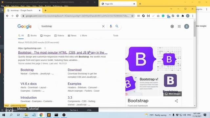
Task: Go back with the Chrome back arrow
Action: click(x=7, y=16)
